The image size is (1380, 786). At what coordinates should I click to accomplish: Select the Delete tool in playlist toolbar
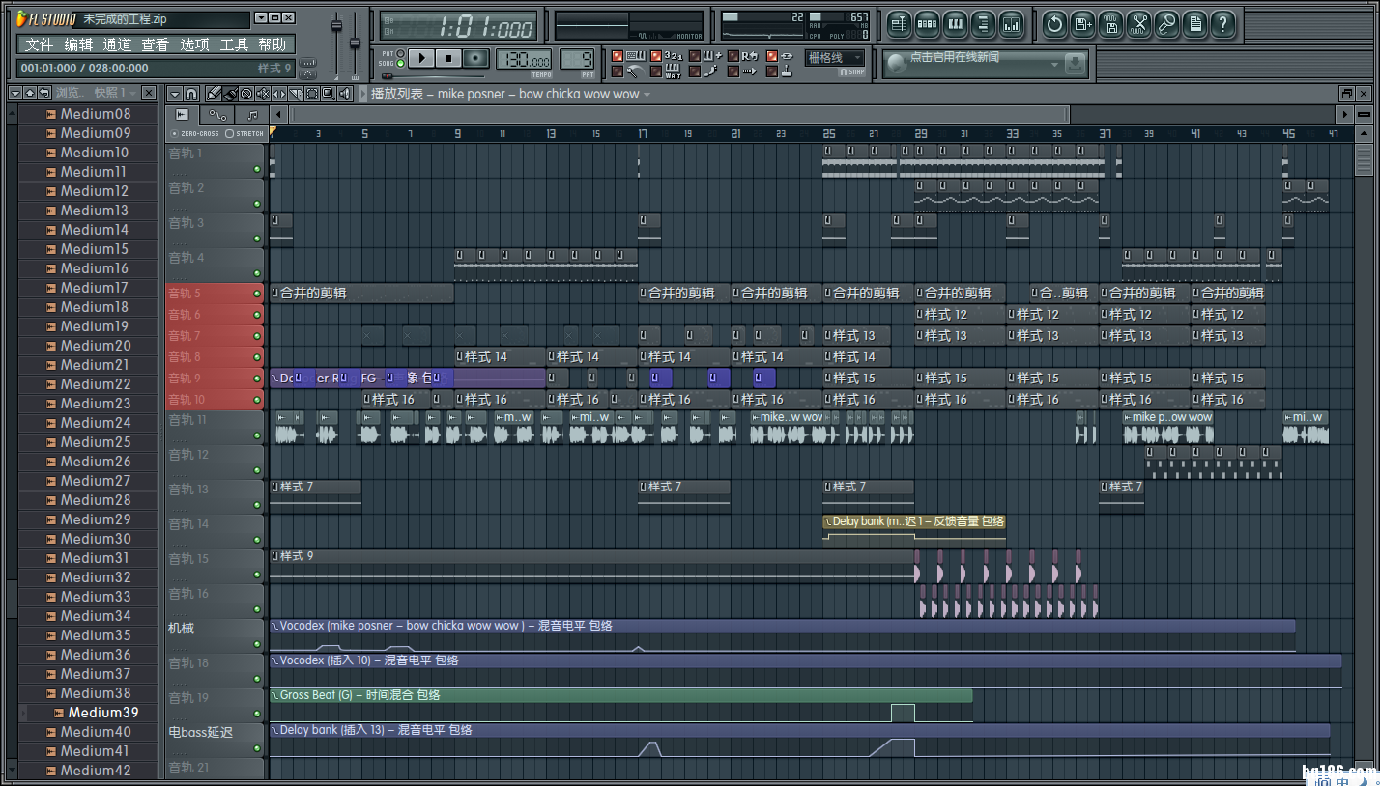tap(246, 93)
